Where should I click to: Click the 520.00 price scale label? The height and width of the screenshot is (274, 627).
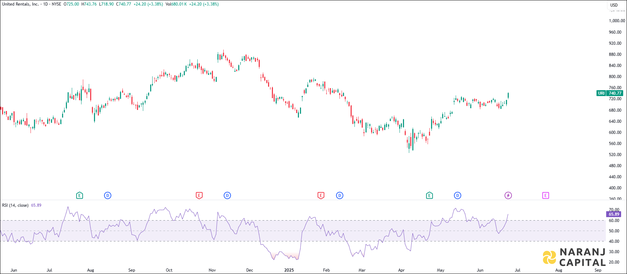click(x=615, y=155)
